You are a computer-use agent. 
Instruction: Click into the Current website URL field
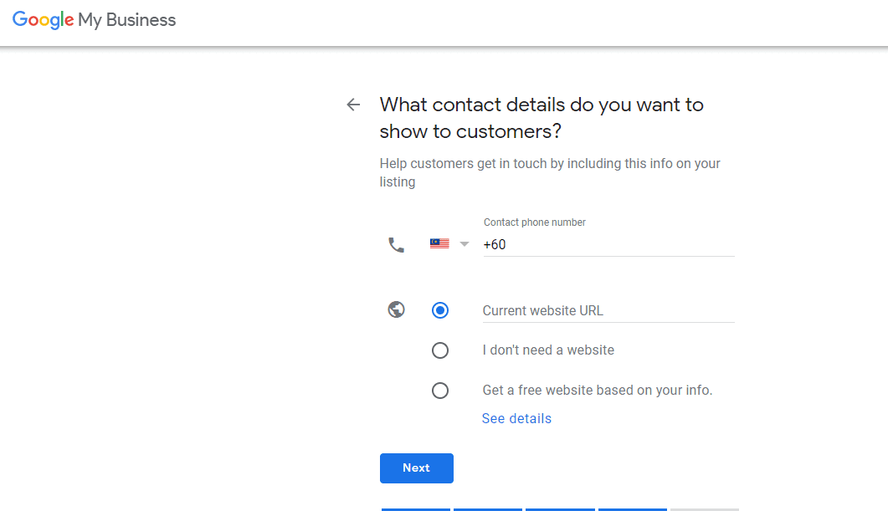tap(608, 310)
